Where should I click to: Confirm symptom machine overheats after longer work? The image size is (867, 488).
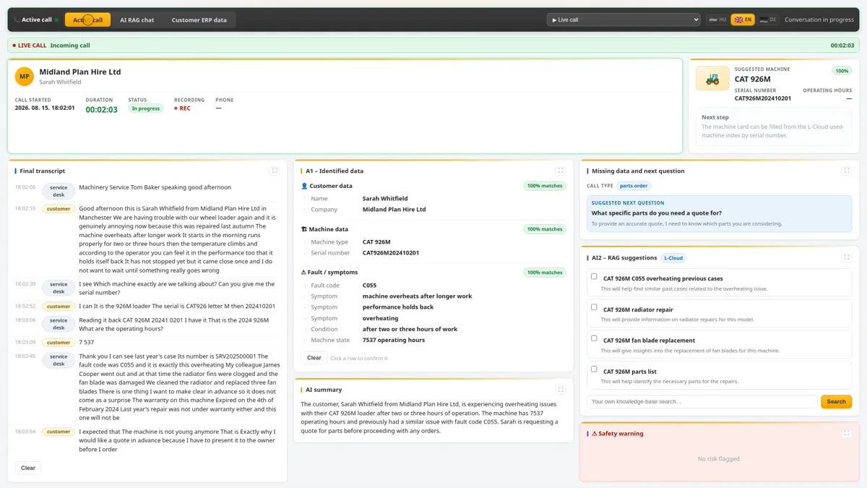433,296
